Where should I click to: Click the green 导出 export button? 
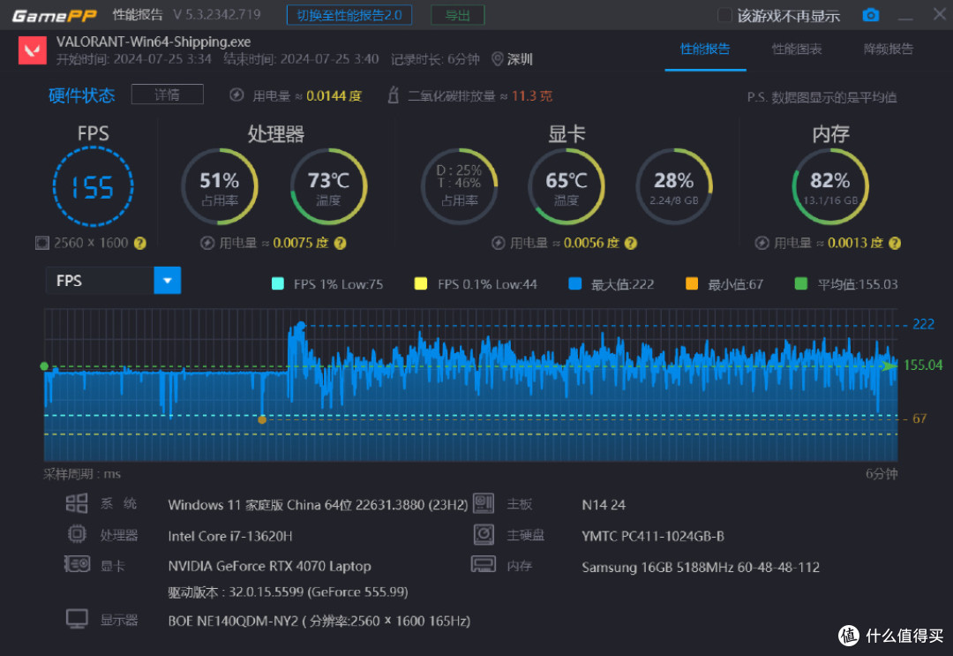pos(458,15)
